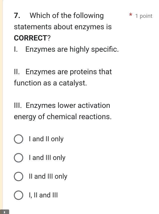Select the 'I and III only' option
The height and width of the screenshot is (214, 159).
click(x=18, y=158)
